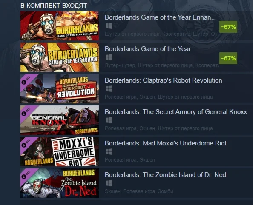Screen dimensions: 253x205
Task: Click DLC badge on Mad Moxxi's Underdome thumbnail
Action: [26, 143]
